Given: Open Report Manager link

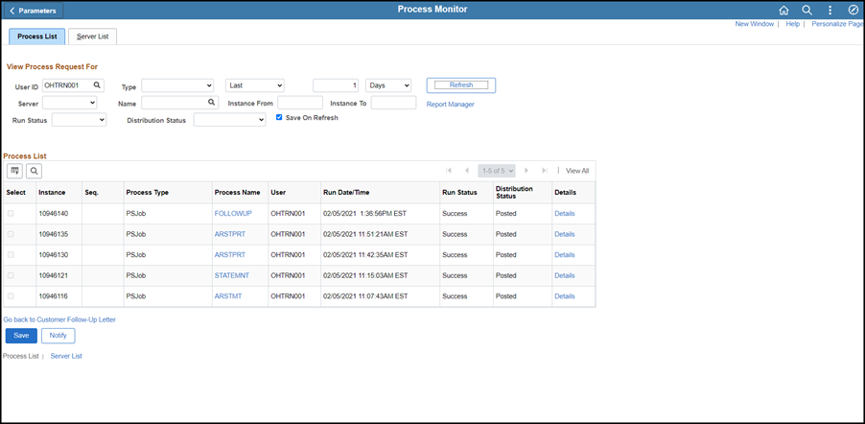Looking at the screenshot, I should point(450,105).
